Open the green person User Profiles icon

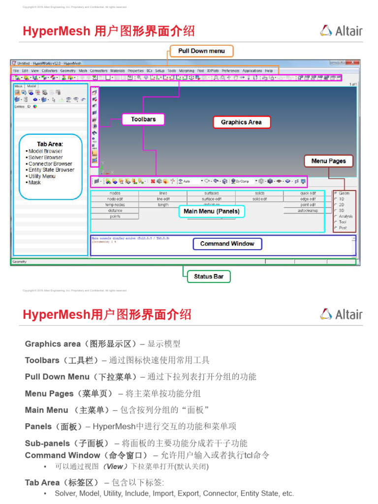(x=63, y=77)
